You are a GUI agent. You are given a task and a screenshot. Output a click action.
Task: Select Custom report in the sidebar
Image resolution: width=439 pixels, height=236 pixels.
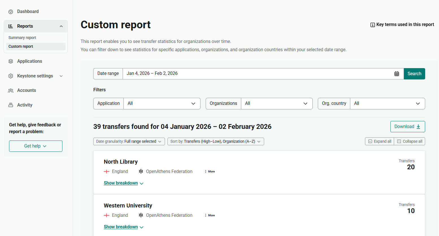[x=20, y=46]
